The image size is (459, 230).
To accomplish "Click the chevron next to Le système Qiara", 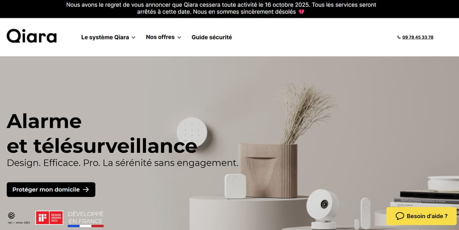I will tap(133, 37).
